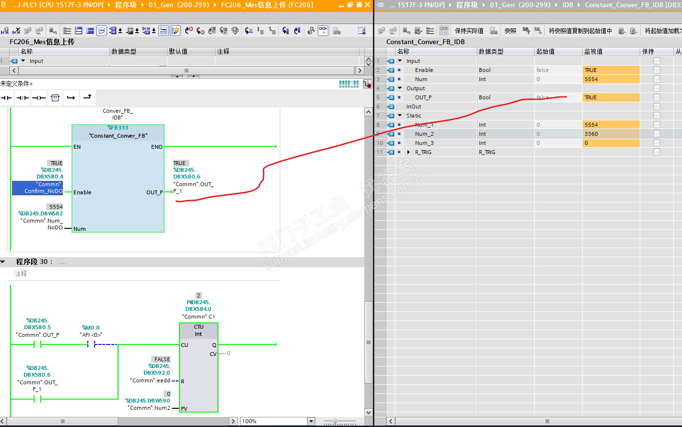Insert an output coil instruction

(39, 98)
